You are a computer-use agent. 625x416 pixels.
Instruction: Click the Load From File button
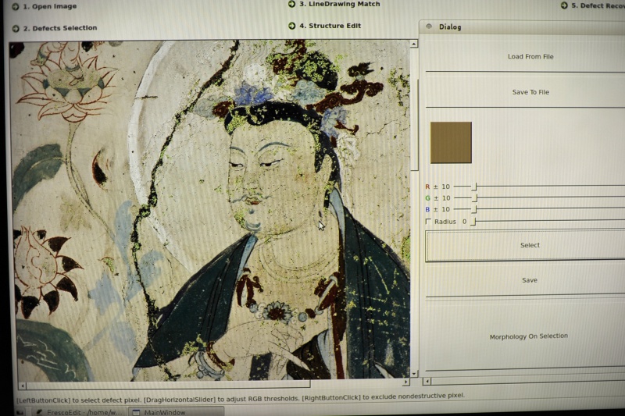tap(530, 56)
